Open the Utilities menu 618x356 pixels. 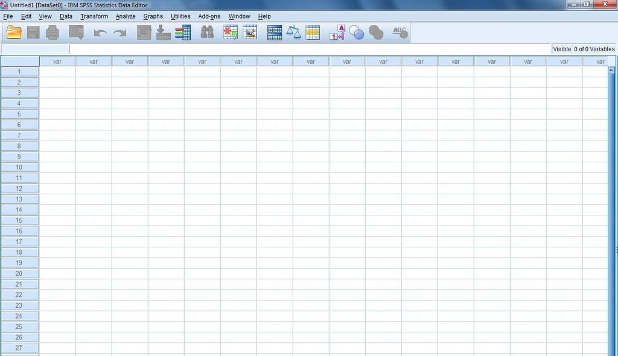click(x=180, y=16)
